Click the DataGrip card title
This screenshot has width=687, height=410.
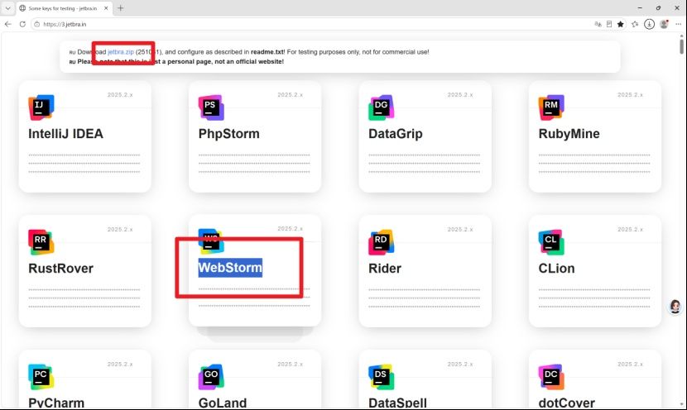(395, 133)
